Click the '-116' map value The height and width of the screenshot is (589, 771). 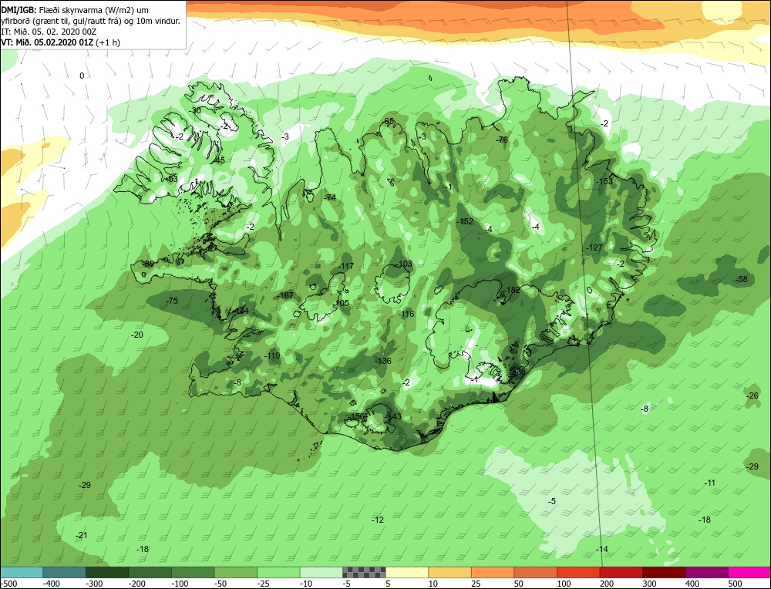point(406,314)
